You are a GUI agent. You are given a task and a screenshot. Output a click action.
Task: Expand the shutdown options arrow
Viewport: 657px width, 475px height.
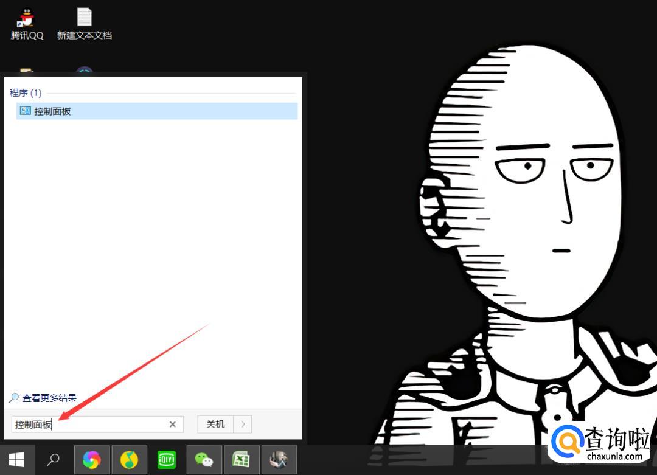coord(243,425)
